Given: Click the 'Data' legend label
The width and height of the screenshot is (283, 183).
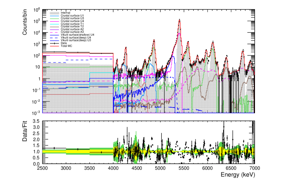Looking at the screenshot, I should click(x=64, y=43).
